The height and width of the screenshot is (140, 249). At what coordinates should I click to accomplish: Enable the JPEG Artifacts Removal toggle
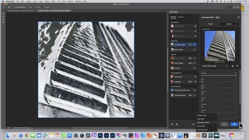tap(195, 90)
